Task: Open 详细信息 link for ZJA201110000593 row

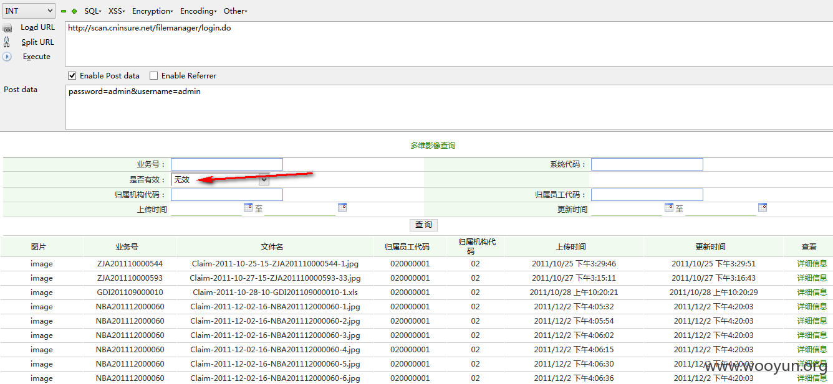Action: (812, 278)
